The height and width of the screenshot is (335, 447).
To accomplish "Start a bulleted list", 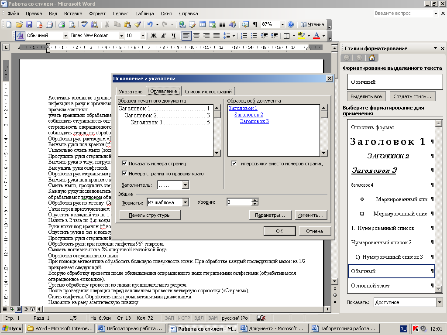I will 254,36.
